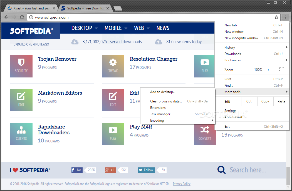Viewport: 292px width, 191px height.
Task: Click the search magnifier icon
Action: click(x=221, y=170)
